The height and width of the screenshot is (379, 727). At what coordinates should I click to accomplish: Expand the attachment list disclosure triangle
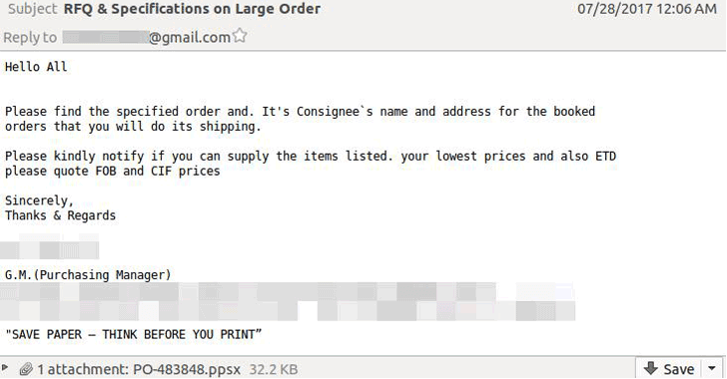(x=5, y=368)
